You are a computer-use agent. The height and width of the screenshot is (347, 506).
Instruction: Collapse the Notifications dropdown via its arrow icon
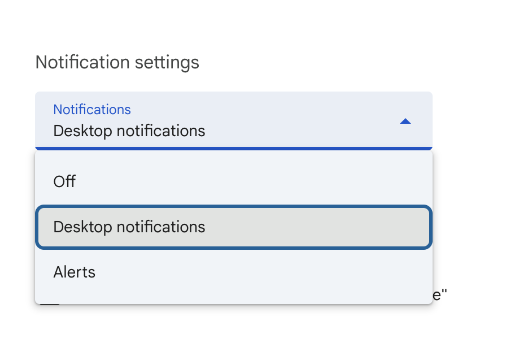click(x=405, y=121)
